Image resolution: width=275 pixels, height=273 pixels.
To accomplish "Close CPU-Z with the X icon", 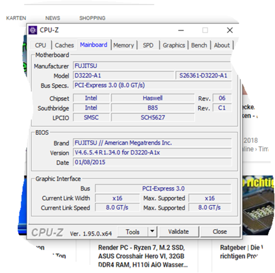I will tap(230, 30).
